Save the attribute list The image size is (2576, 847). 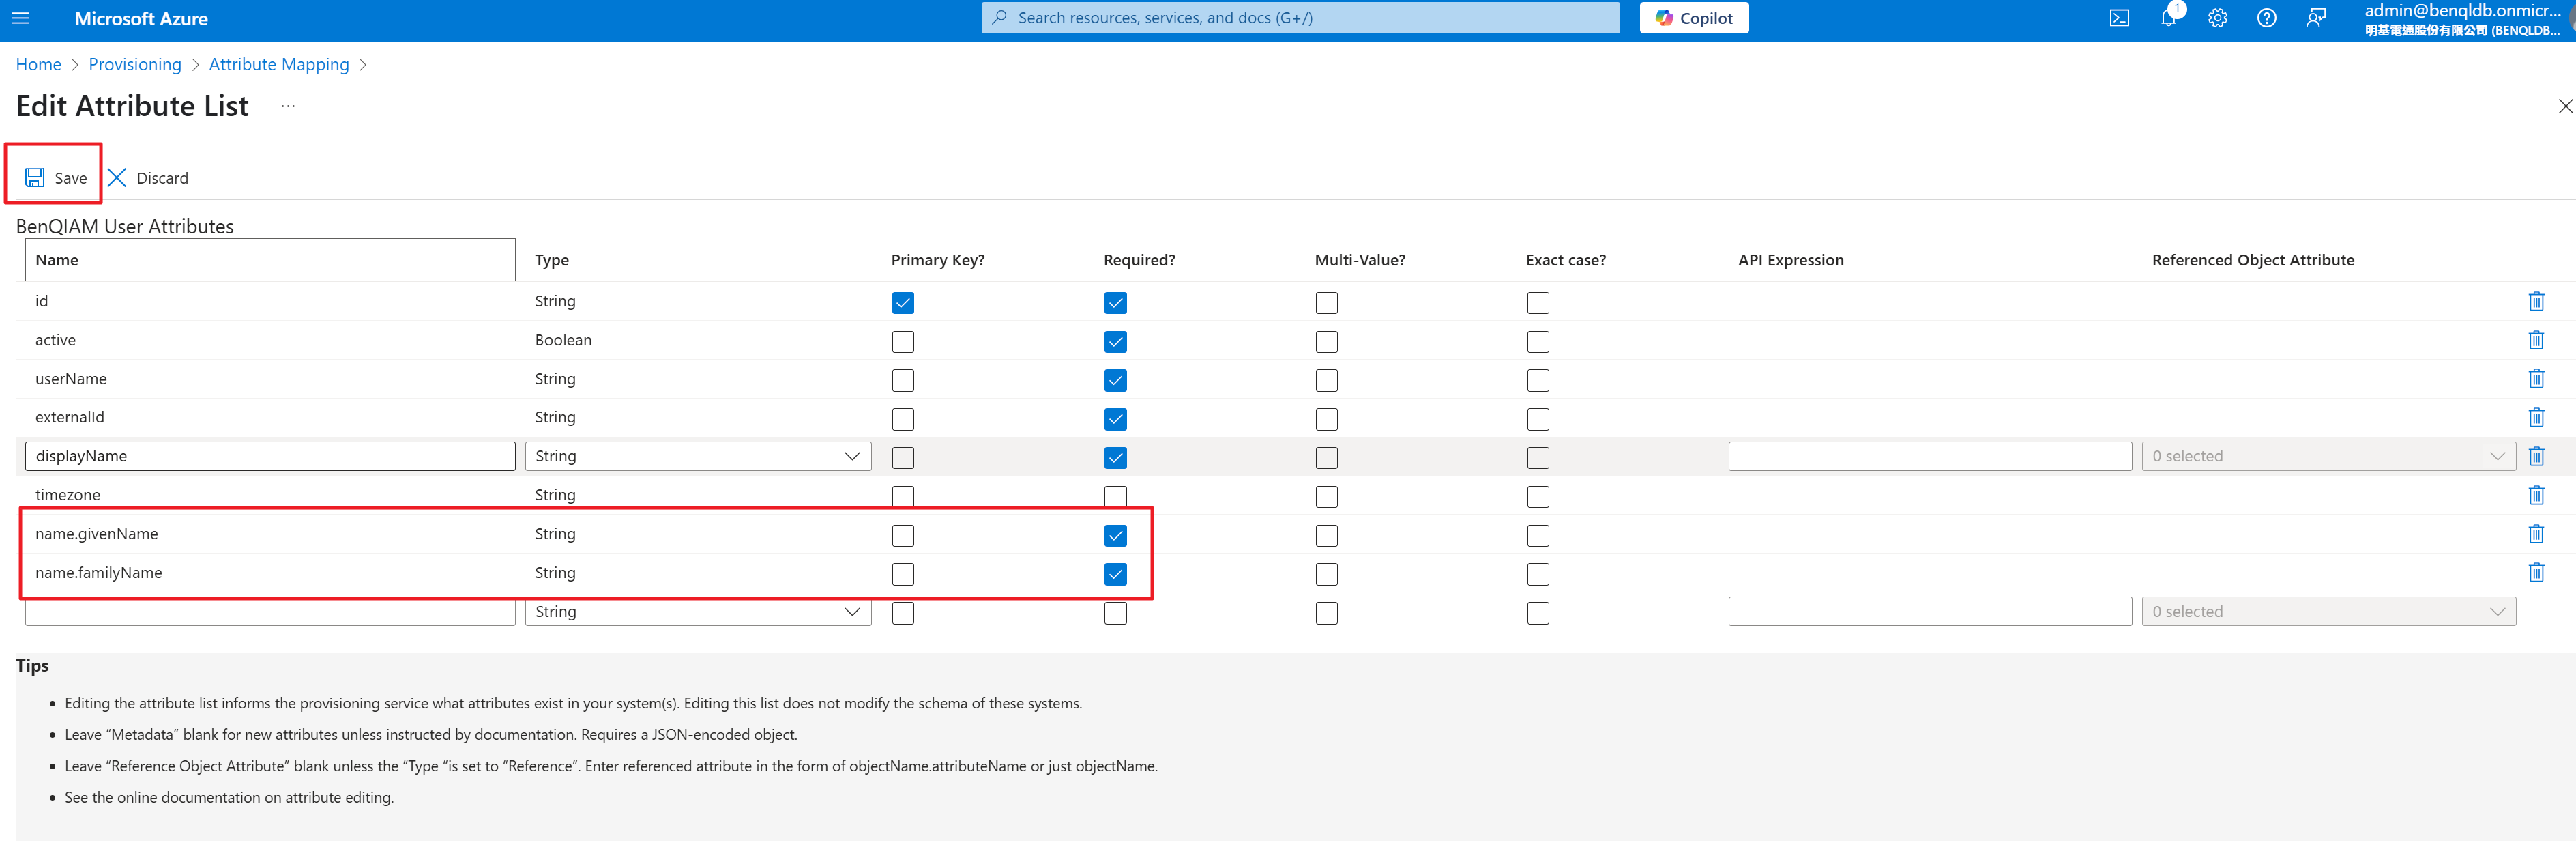[56, 177]
